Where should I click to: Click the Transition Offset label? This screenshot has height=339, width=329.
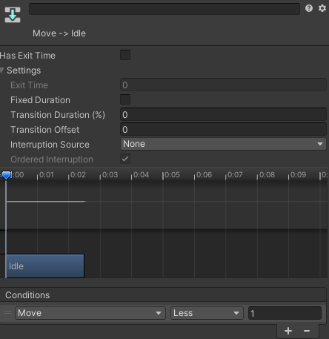coord(45,130)
